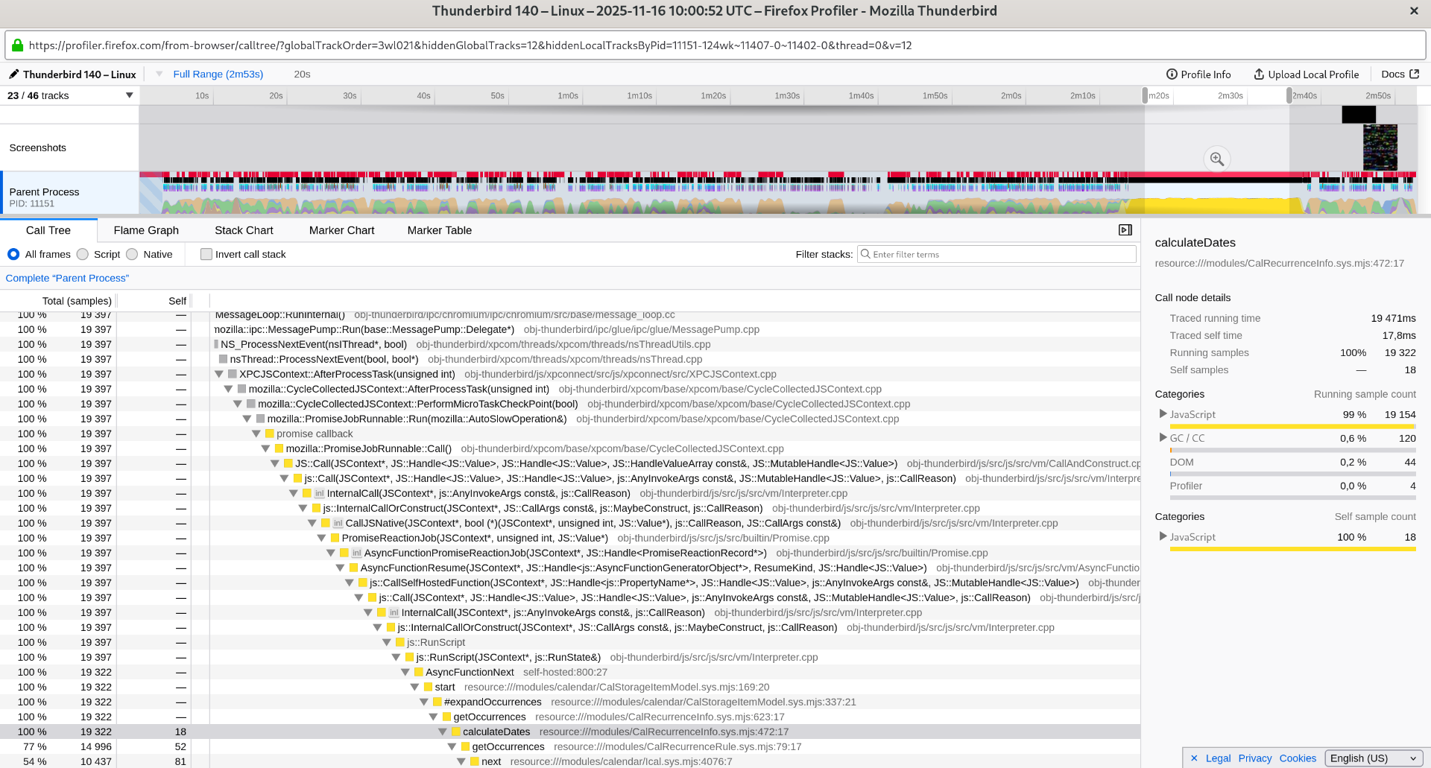The height and width of the screenshot is (768, 1431).
Task: Collapse the XPCJSContext::AfterProcessTask node
Action: [x=219, y=375]
